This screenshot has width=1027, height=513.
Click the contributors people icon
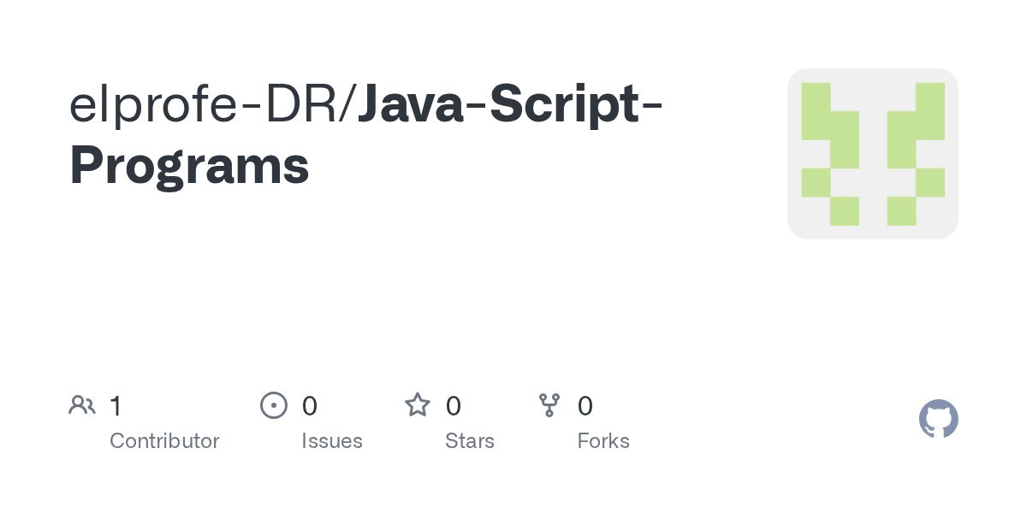[82, 405]
